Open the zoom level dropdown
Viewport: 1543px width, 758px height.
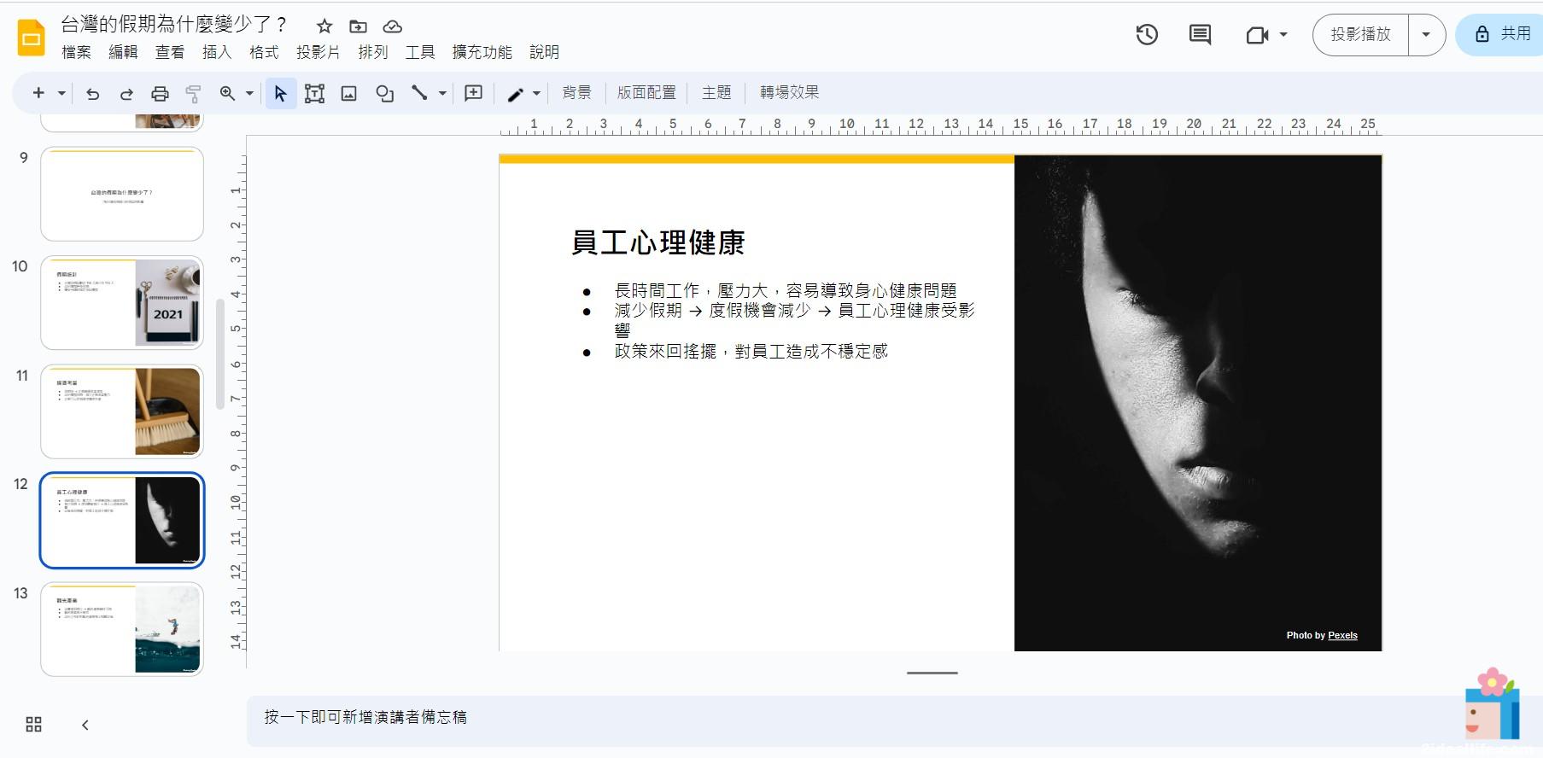pos(249,94)
